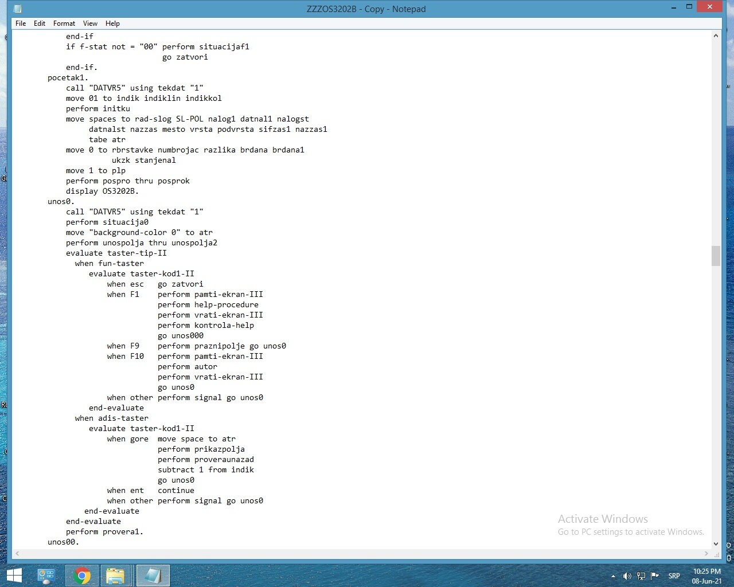Open the volume control in system tray

(x=627, y=576)
